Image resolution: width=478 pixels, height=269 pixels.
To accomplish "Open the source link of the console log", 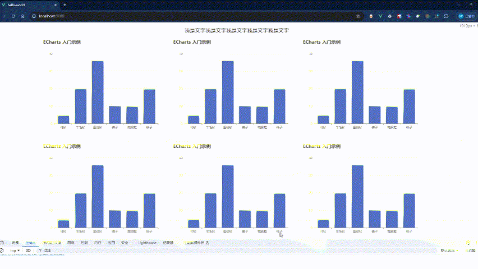I will (x=32, y=254).
